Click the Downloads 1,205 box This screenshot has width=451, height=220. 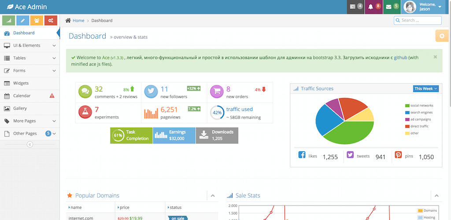pyautogui.click(x=217, y=136)
